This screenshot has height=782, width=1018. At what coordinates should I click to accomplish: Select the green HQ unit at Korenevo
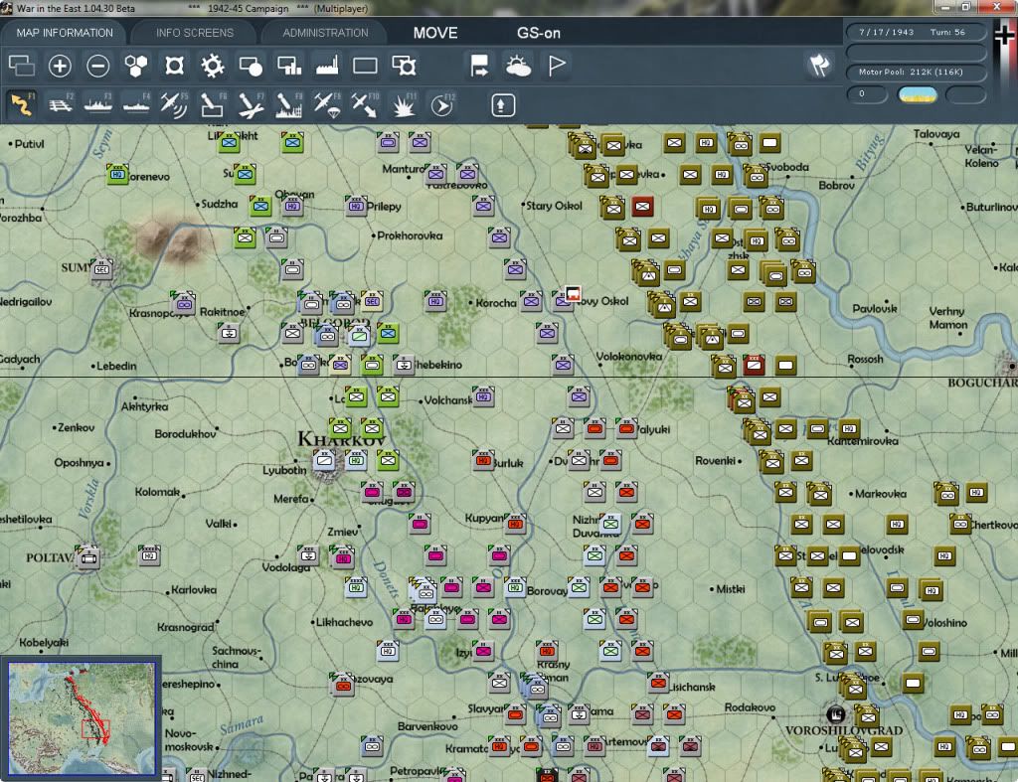117,174
